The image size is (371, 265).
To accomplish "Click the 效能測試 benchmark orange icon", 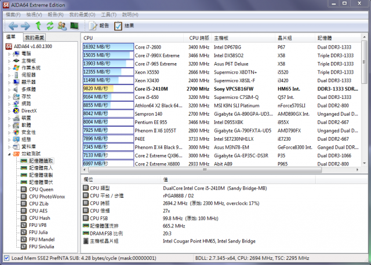I will pos(16,154).
